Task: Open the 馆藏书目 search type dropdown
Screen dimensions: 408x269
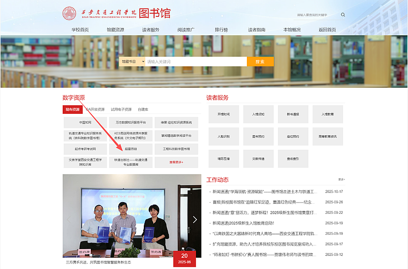Action: click(x=132, y=61)
